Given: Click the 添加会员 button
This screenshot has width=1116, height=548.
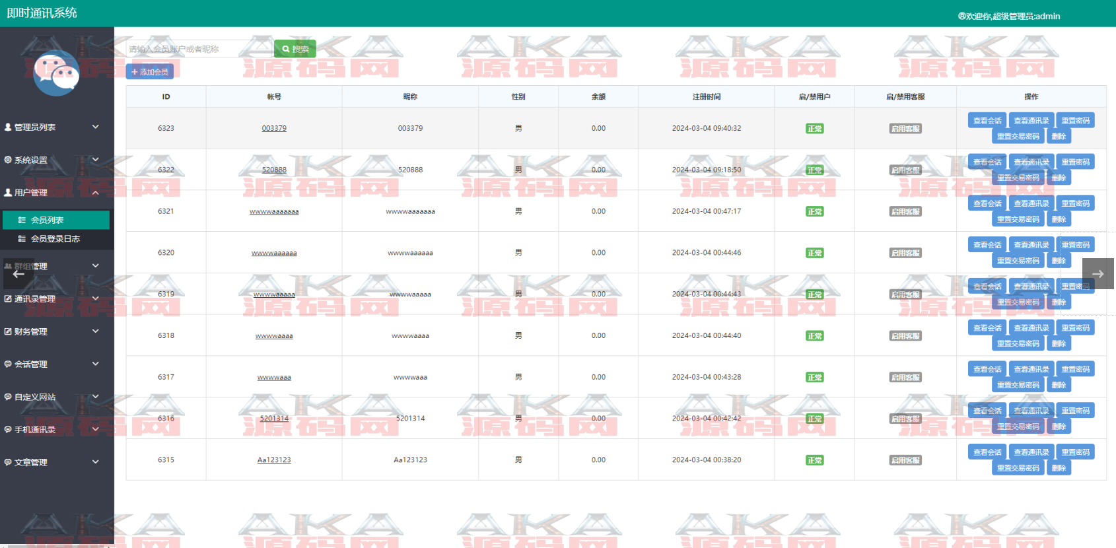Looking at the screenshot, I should (150, 71).
